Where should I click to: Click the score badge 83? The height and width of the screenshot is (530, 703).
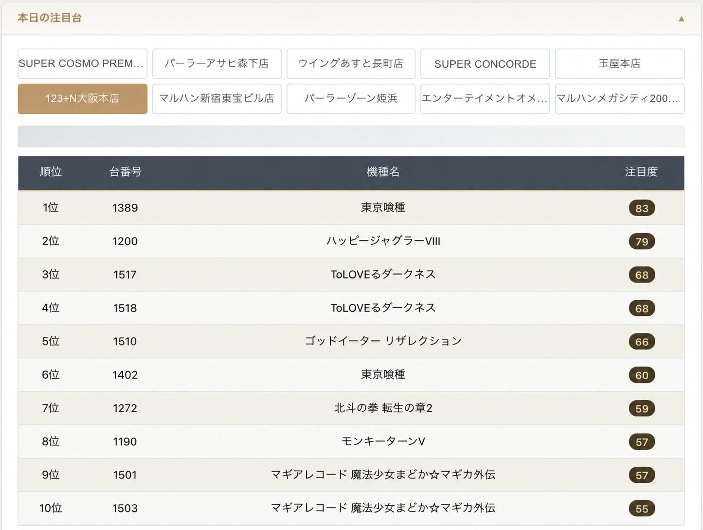coord(642,208)
